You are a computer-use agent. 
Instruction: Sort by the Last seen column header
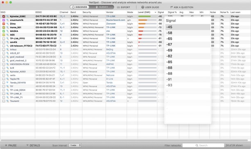(x=235, y=12)
